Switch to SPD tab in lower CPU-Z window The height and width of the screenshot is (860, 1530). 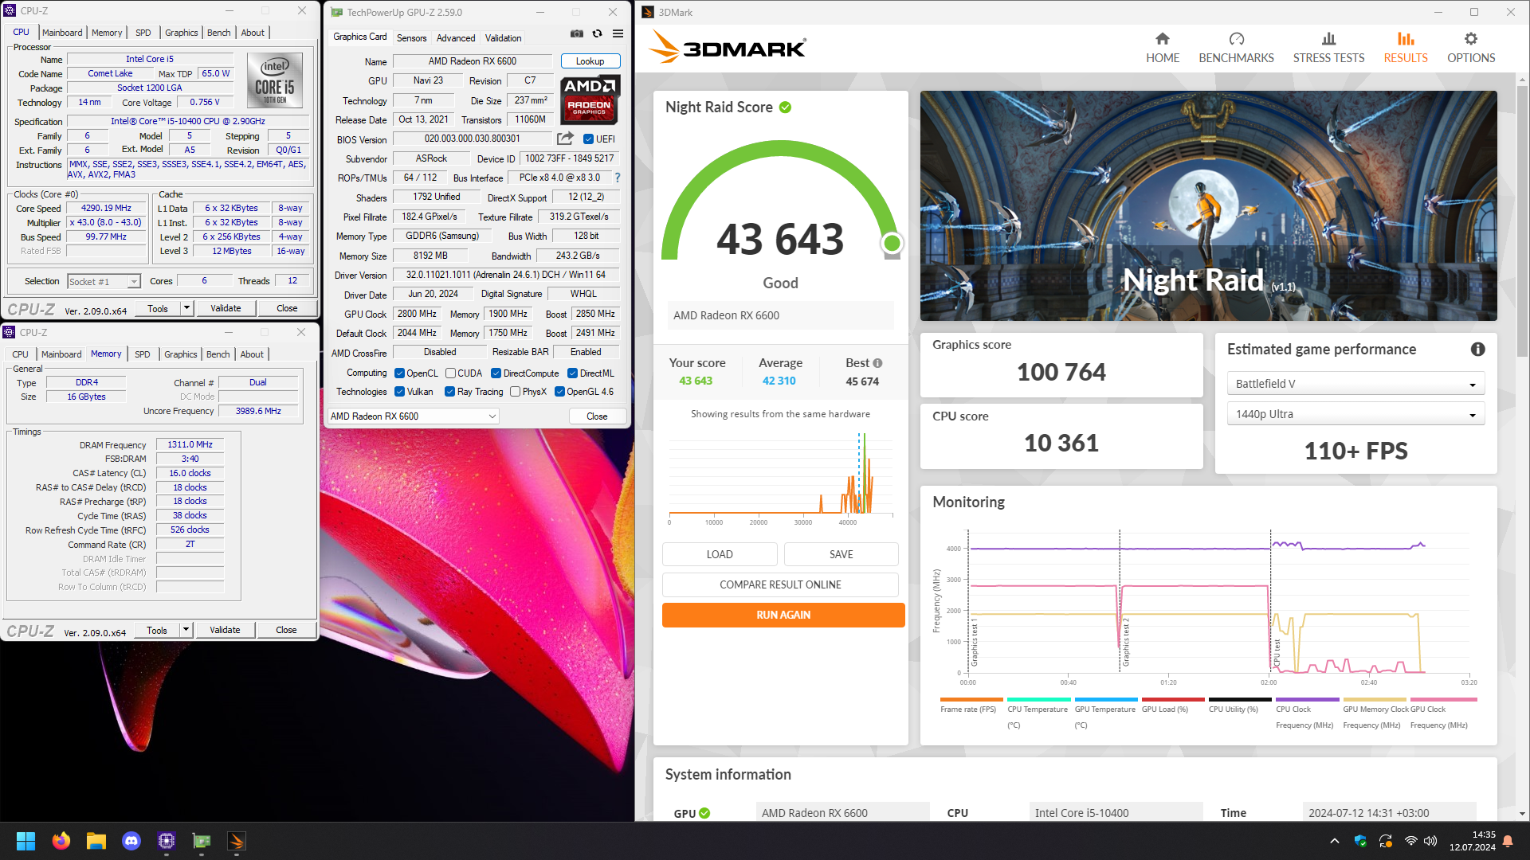[142, 354]
